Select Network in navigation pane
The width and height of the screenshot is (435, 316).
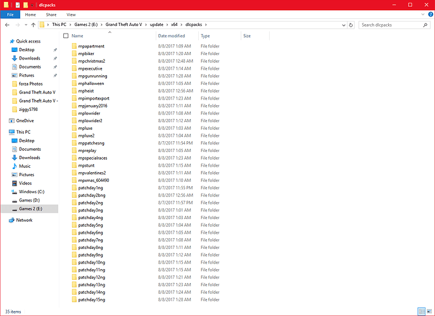click(x=24, y=220)
